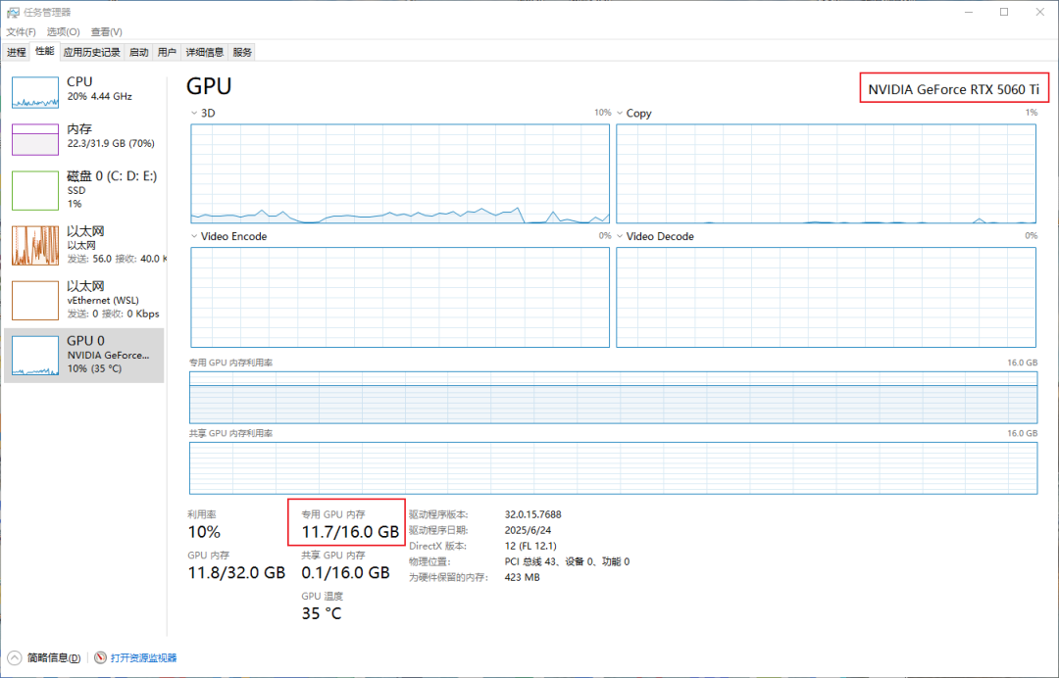Open the Video Decode engine dropdown
The width and height of the screenshot is (1059, 678).
[620, 236]
